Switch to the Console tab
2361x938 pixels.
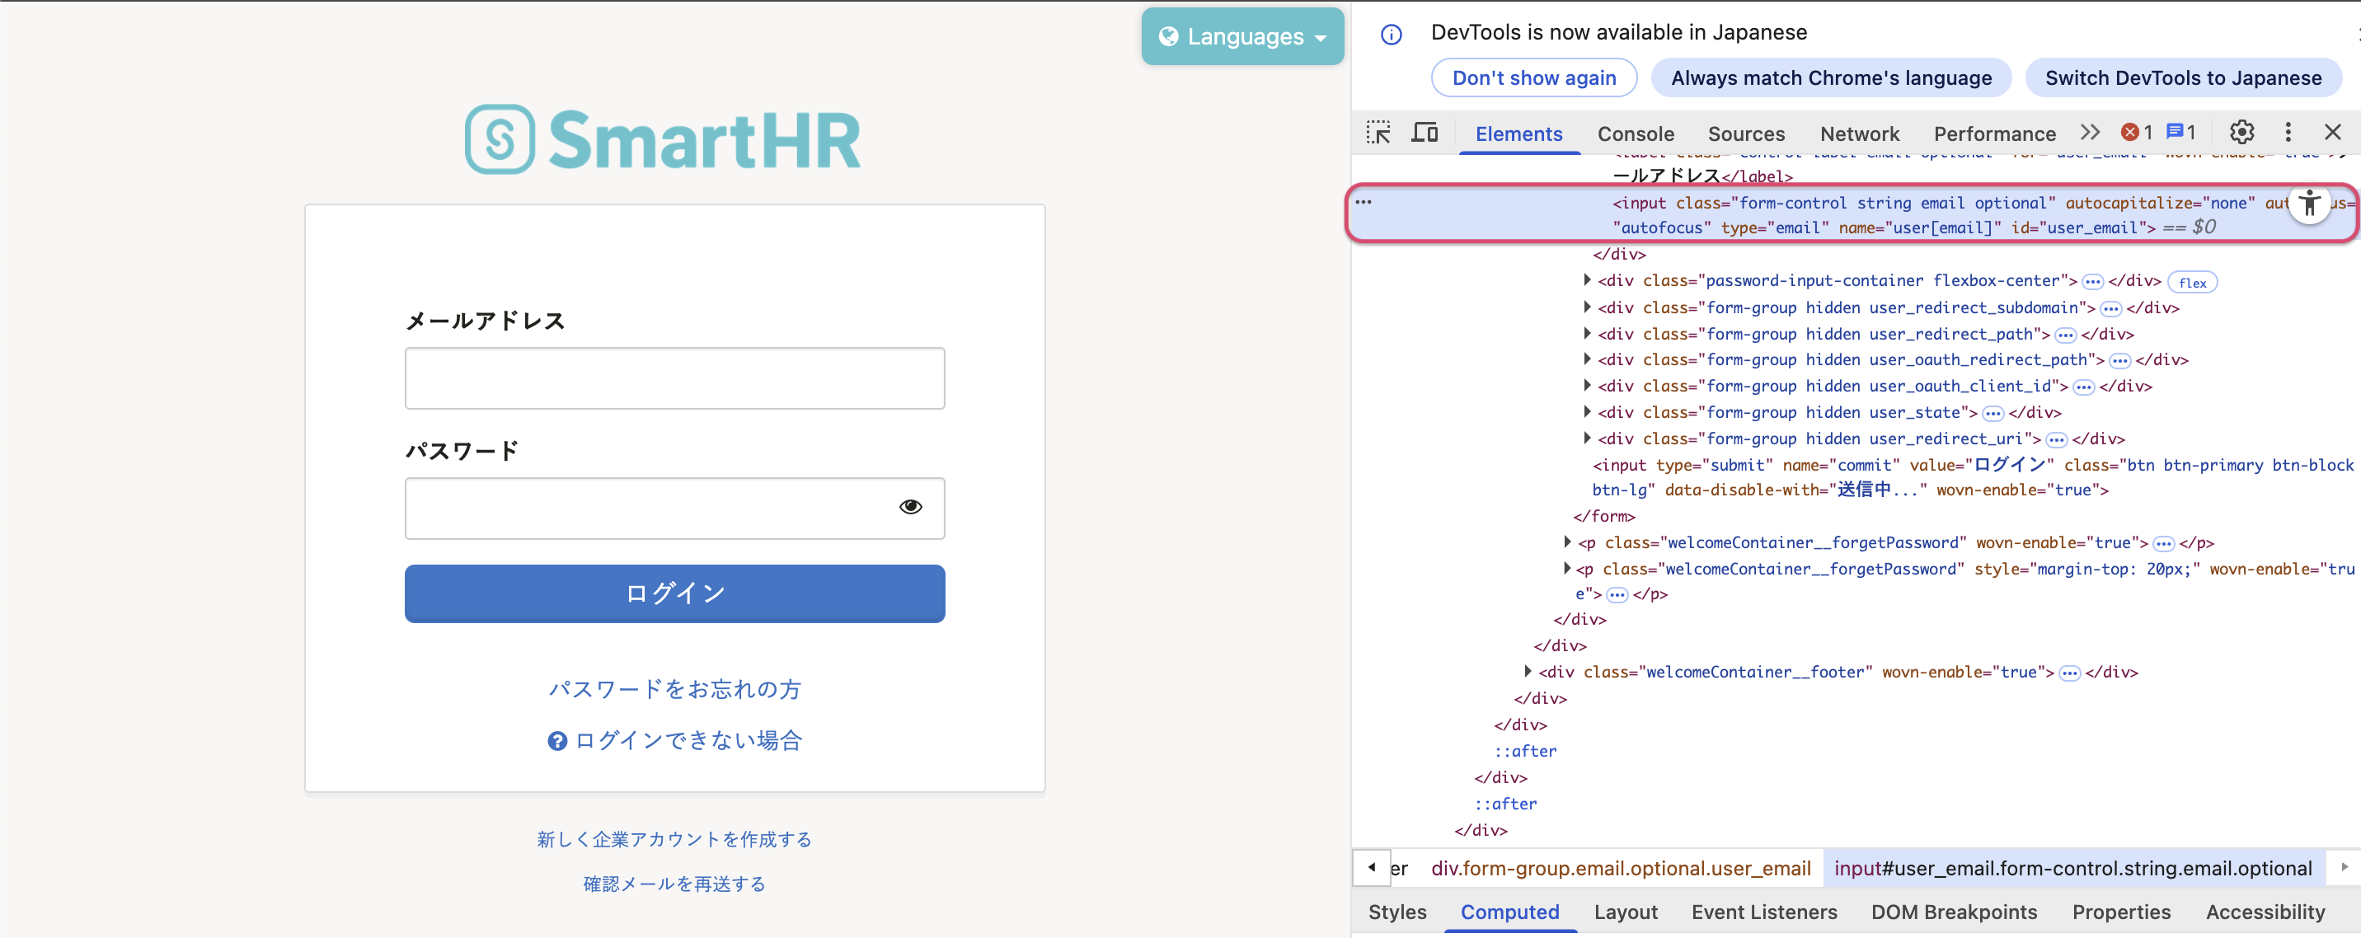coord(1635,134)
